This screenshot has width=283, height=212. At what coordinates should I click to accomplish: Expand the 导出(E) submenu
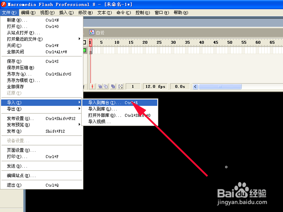[x=41, y=109]
